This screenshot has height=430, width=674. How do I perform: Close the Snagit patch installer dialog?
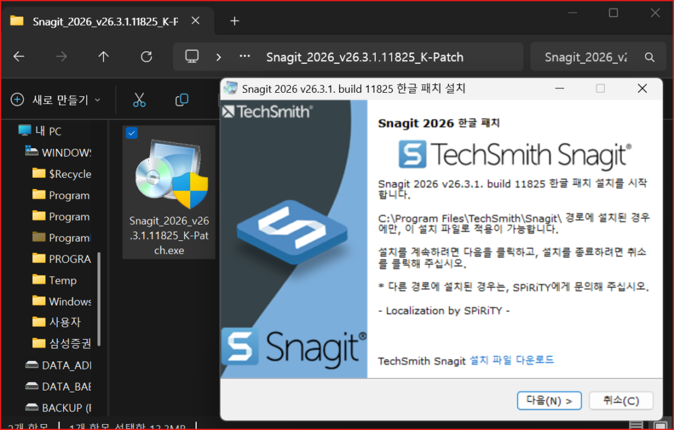pos(642,89)
